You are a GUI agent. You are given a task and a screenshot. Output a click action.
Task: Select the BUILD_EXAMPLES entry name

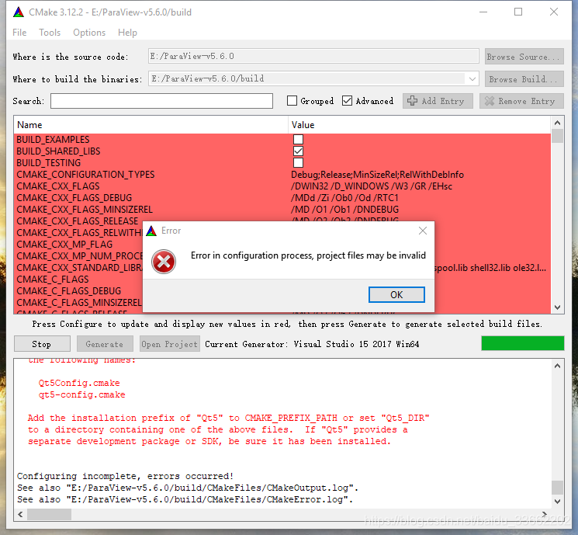pyautogui.click(x=53, y=140)
